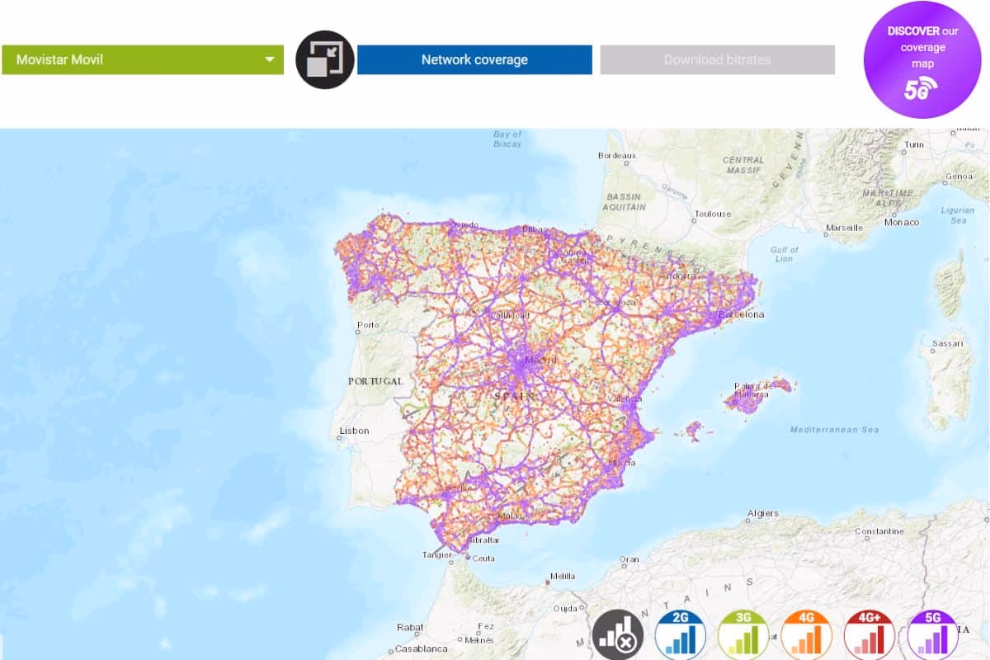Click the Lisbon label on the map
This screenshot has width=990, height=660.
(354, 431)
